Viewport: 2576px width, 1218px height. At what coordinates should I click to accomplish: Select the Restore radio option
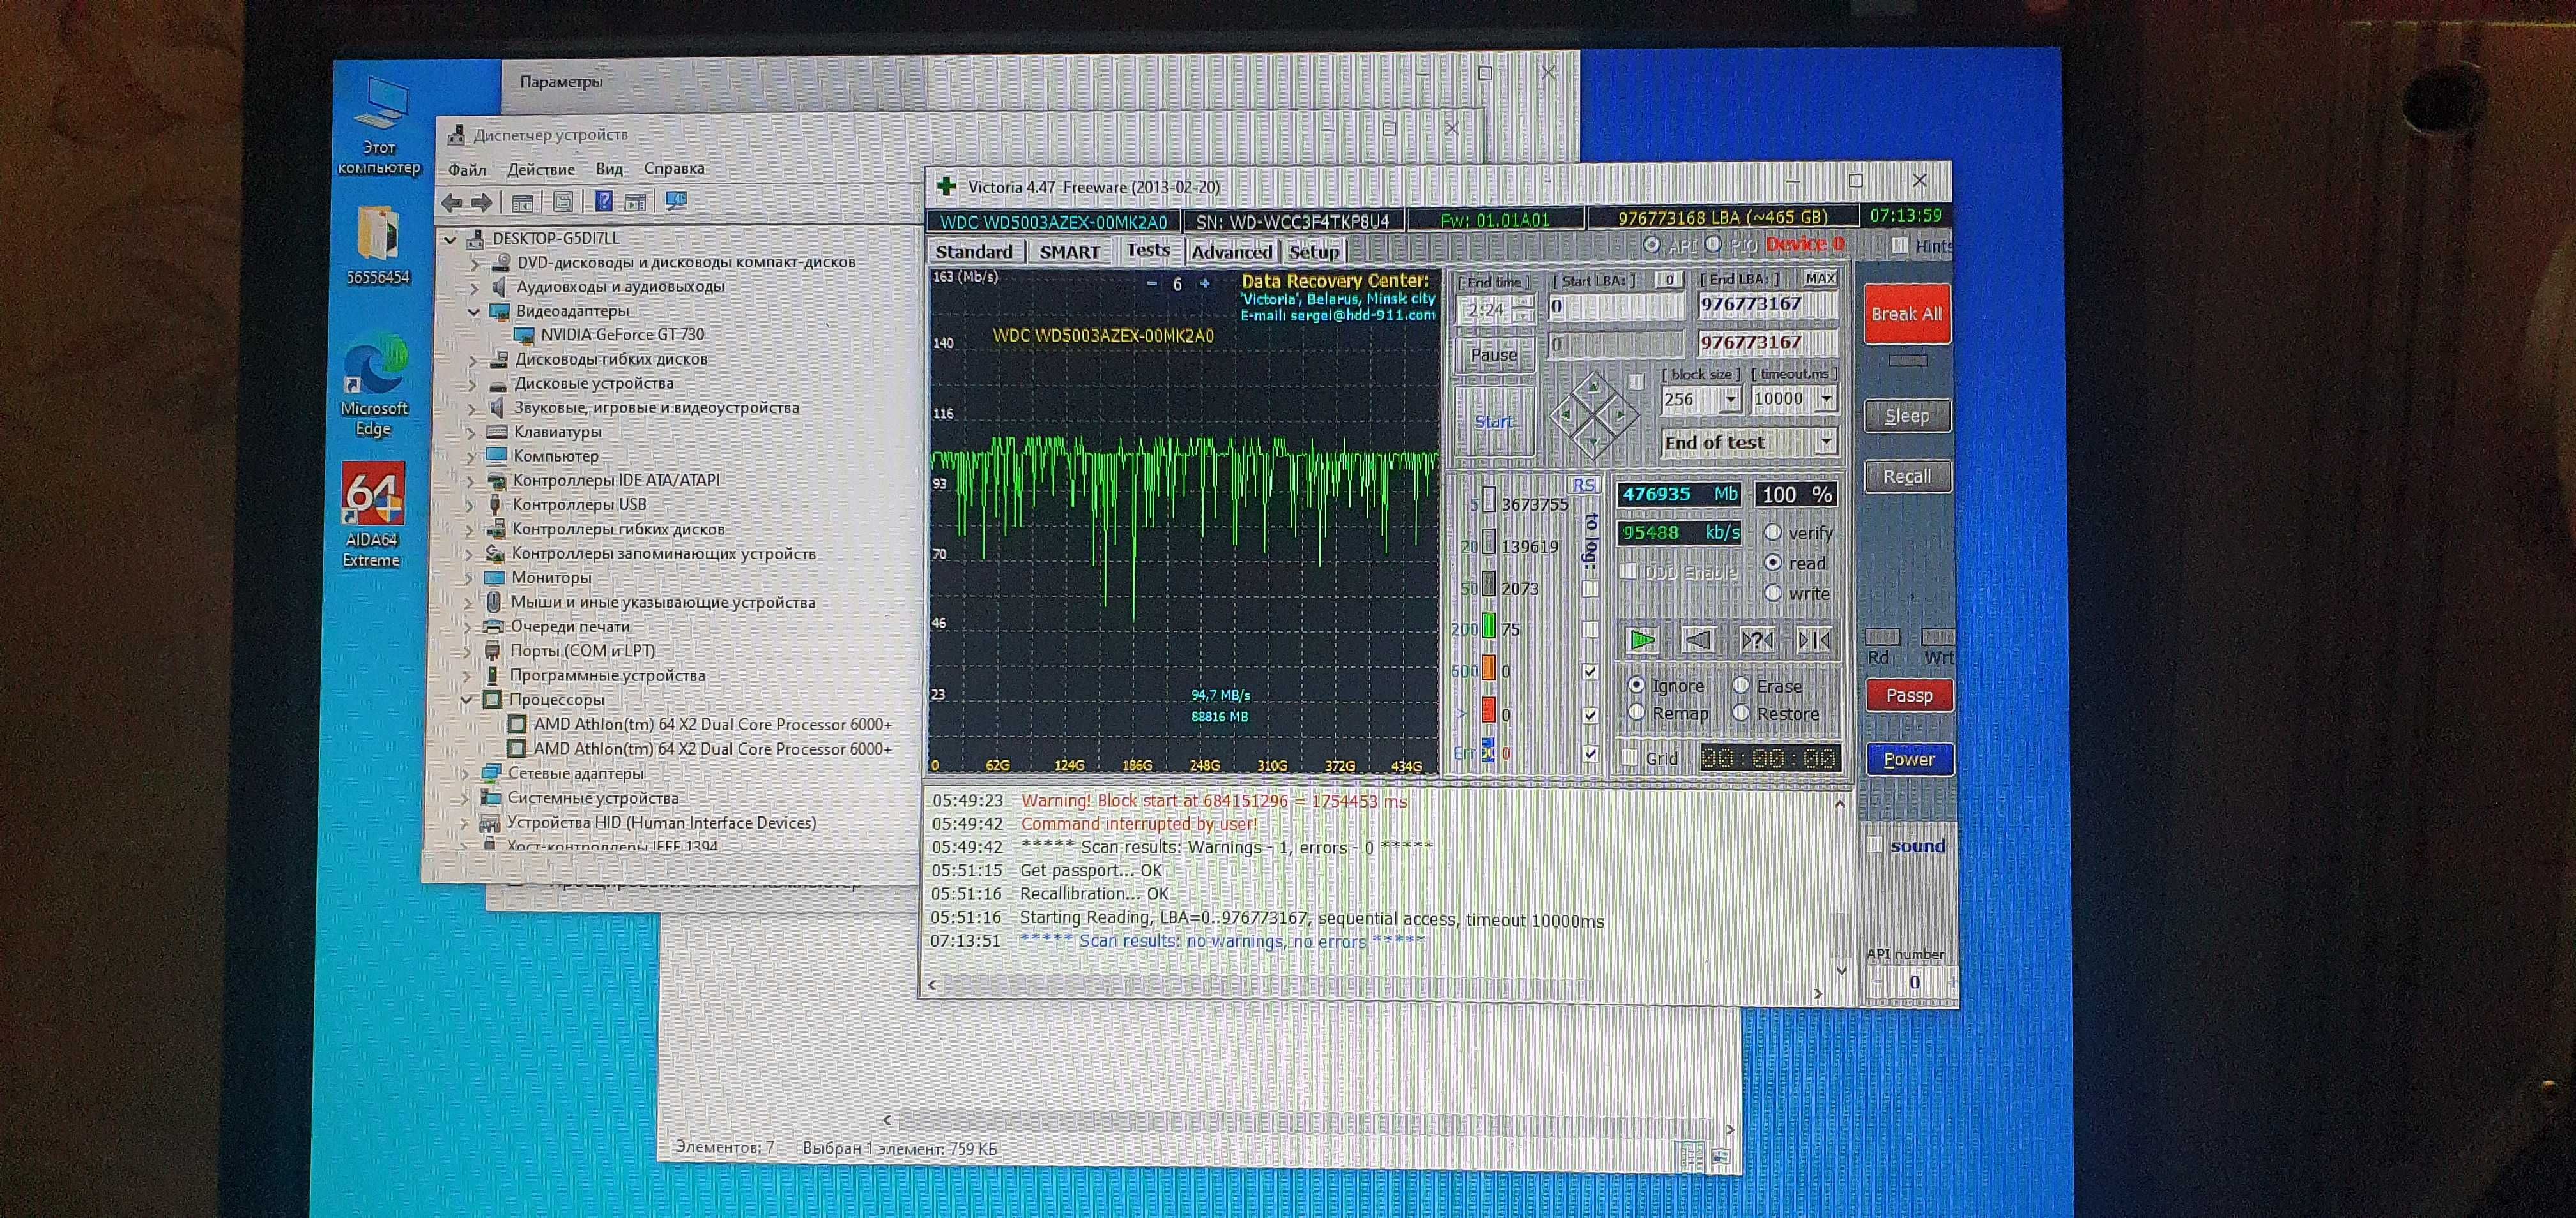(1741, 712)
